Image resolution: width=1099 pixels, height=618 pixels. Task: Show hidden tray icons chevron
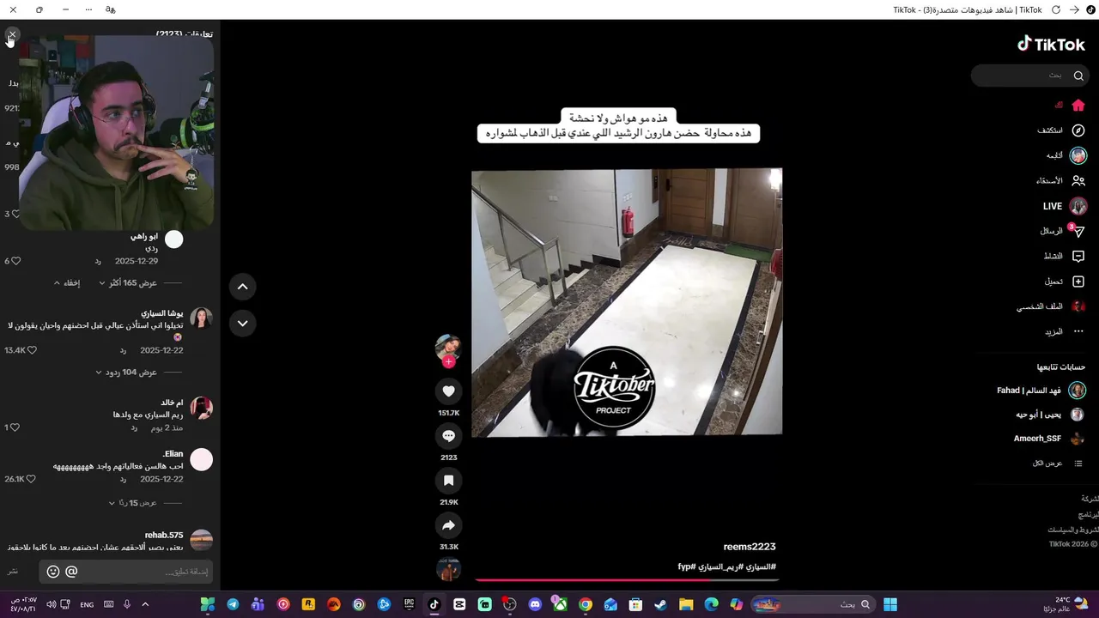pyautogui.click(x=145, y=604)
